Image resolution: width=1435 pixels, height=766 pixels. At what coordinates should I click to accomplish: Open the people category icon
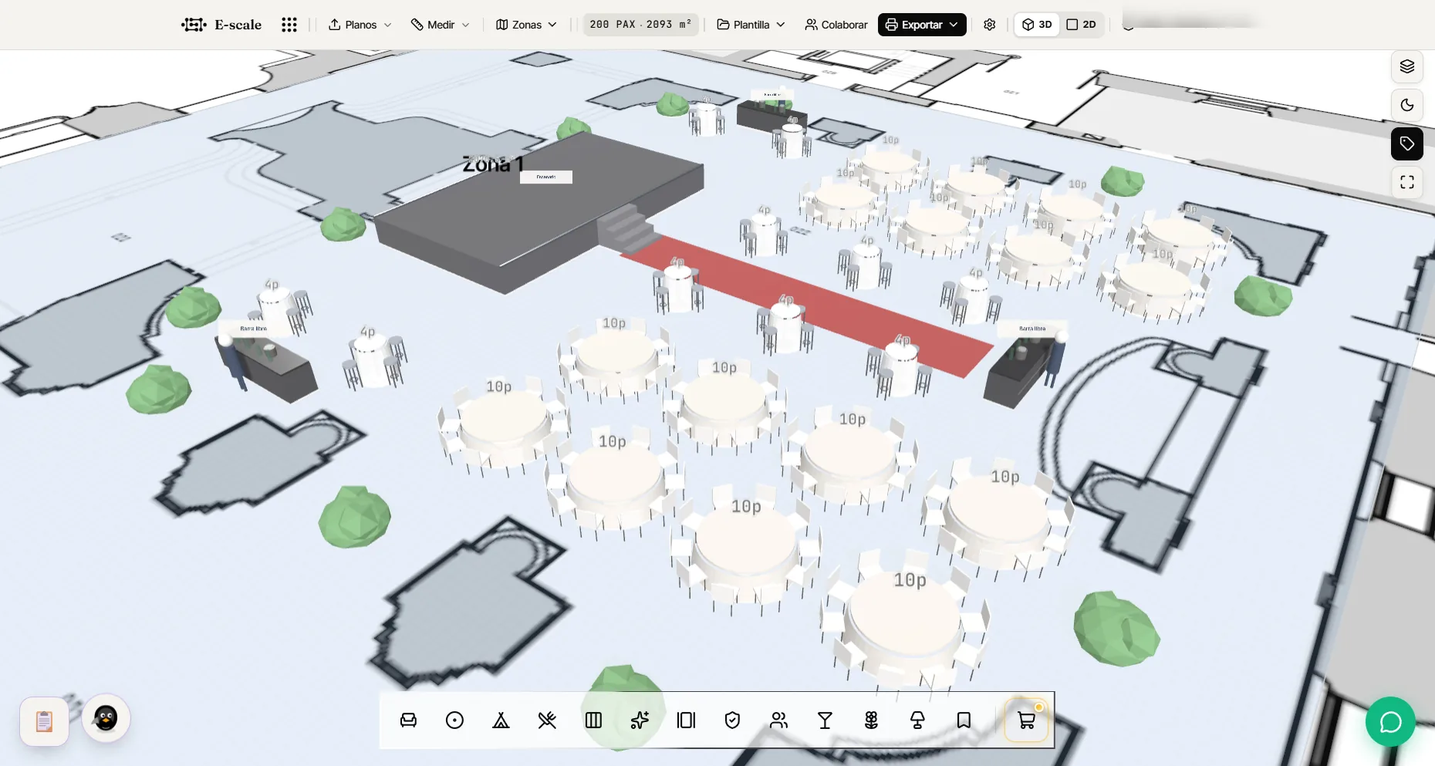click(778, 720)
